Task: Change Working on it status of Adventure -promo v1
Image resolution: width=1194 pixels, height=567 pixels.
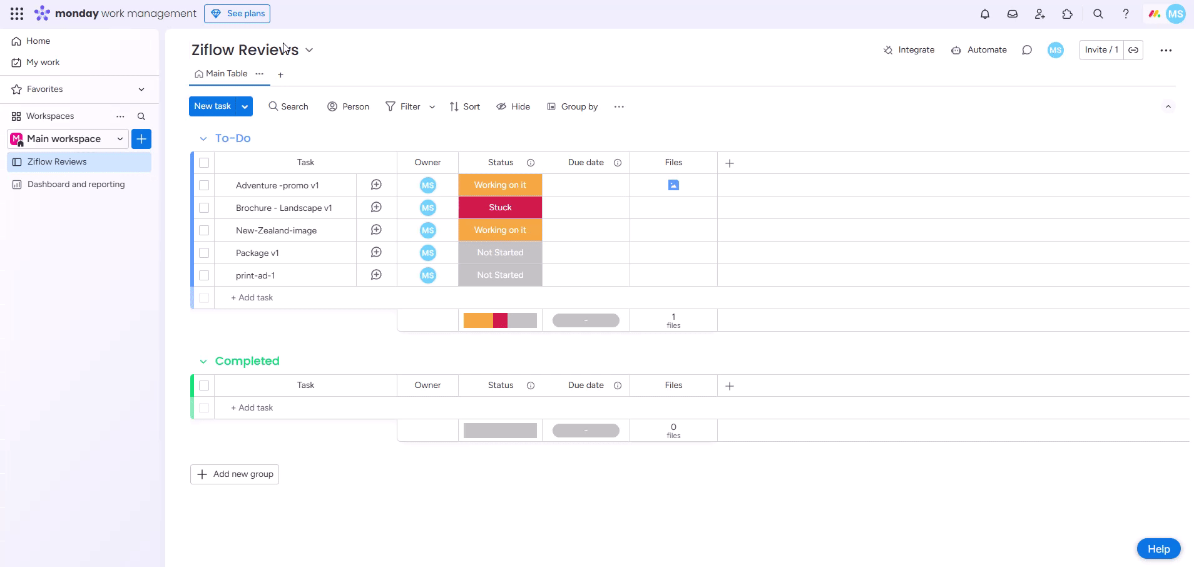Action: pos(500,185)
